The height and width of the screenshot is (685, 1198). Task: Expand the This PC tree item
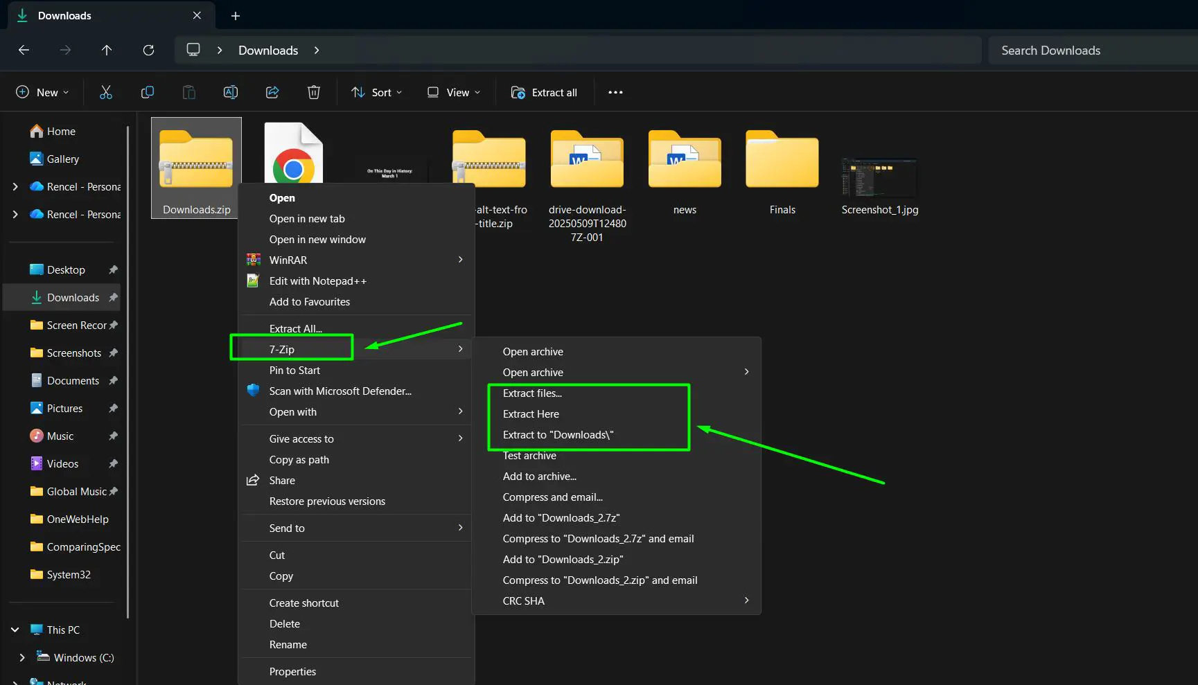(x=15, y=630)
